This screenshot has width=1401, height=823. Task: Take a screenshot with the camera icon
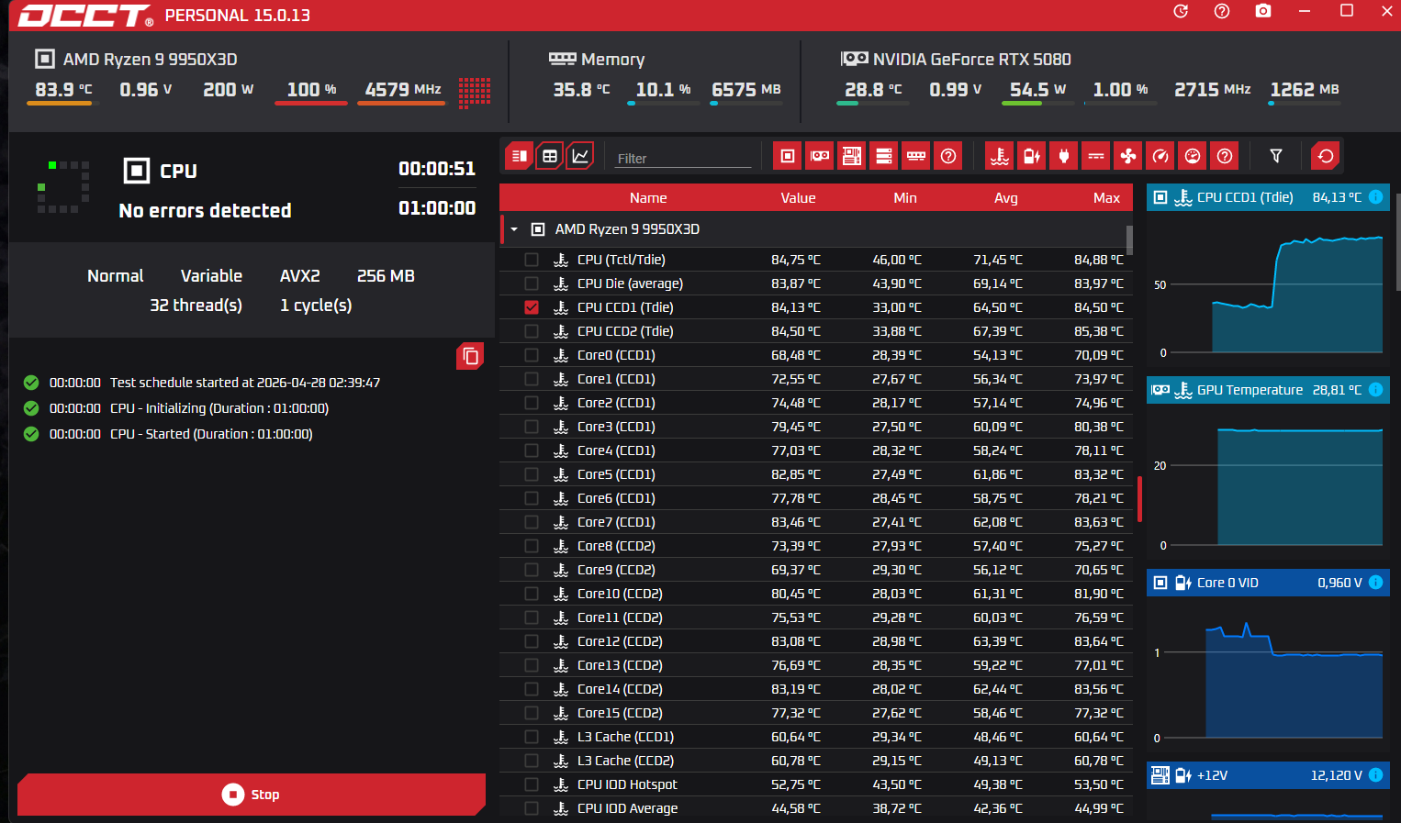coord(1263,11)
